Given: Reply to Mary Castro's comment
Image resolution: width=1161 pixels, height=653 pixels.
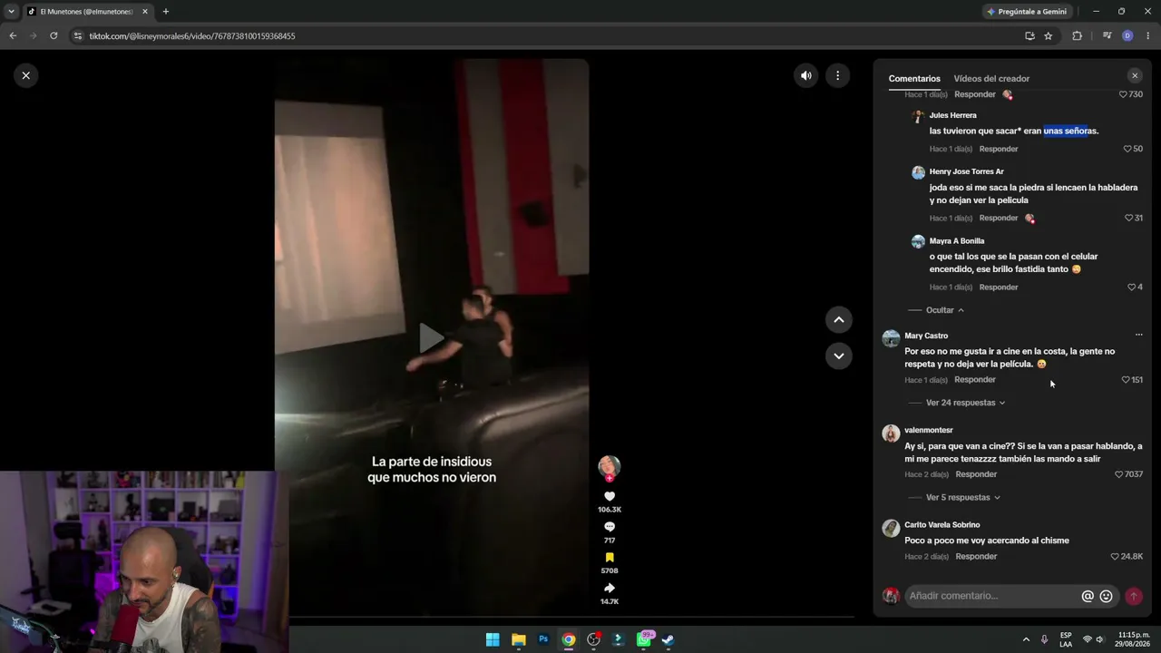Looking at the screenshot, I should (x=975, y=380).
